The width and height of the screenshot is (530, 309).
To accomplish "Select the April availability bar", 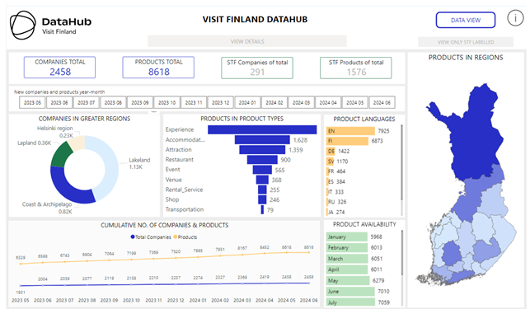I will point(347,269).
